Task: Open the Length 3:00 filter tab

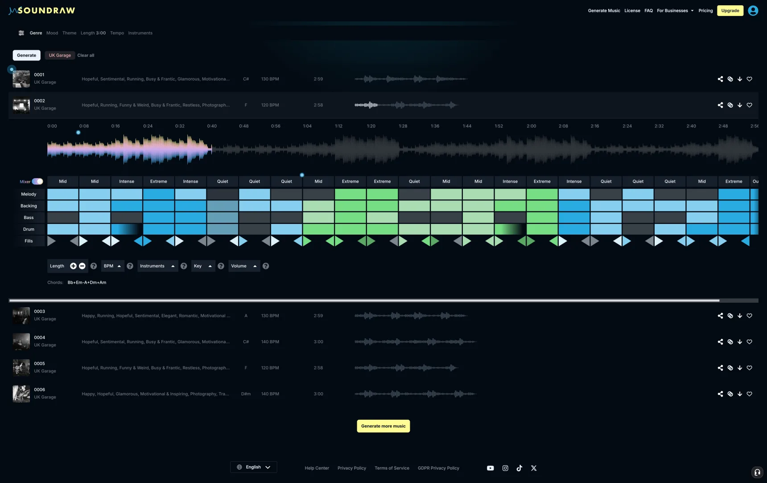Action: [93, 33]
